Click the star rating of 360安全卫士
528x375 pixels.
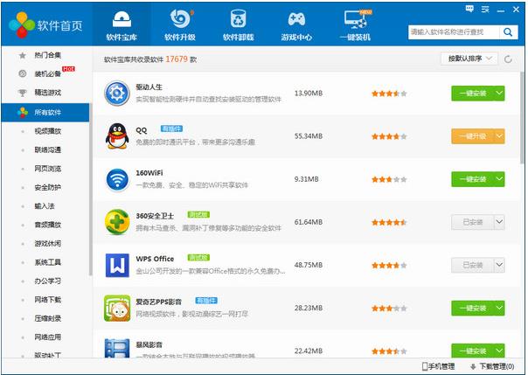tap(389, 222)
